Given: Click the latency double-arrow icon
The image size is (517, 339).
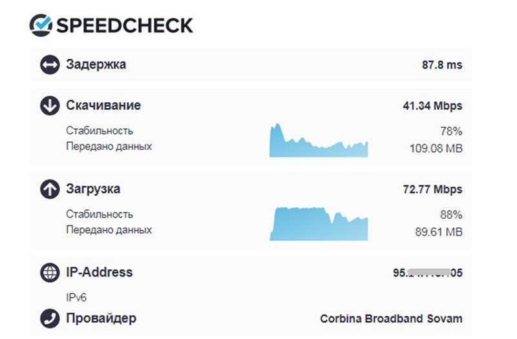Looking at the screenshot, I should click(x=50, y=65).
